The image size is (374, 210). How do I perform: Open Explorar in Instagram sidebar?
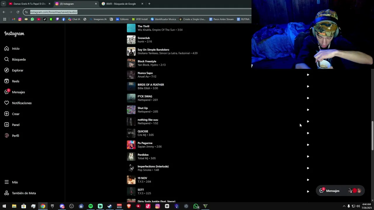click(14, 70)
